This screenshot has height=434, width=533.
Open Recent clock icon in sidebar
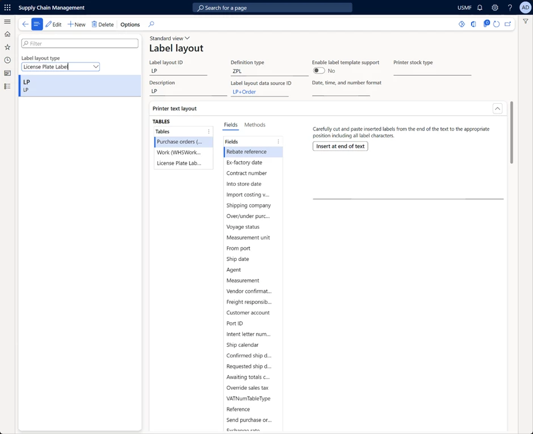point(7,60)
